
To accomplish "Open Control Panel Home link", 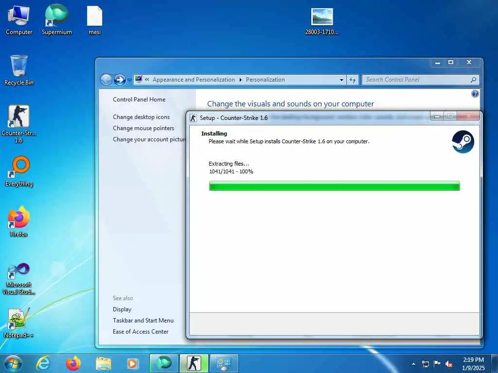I will point(139,99).
